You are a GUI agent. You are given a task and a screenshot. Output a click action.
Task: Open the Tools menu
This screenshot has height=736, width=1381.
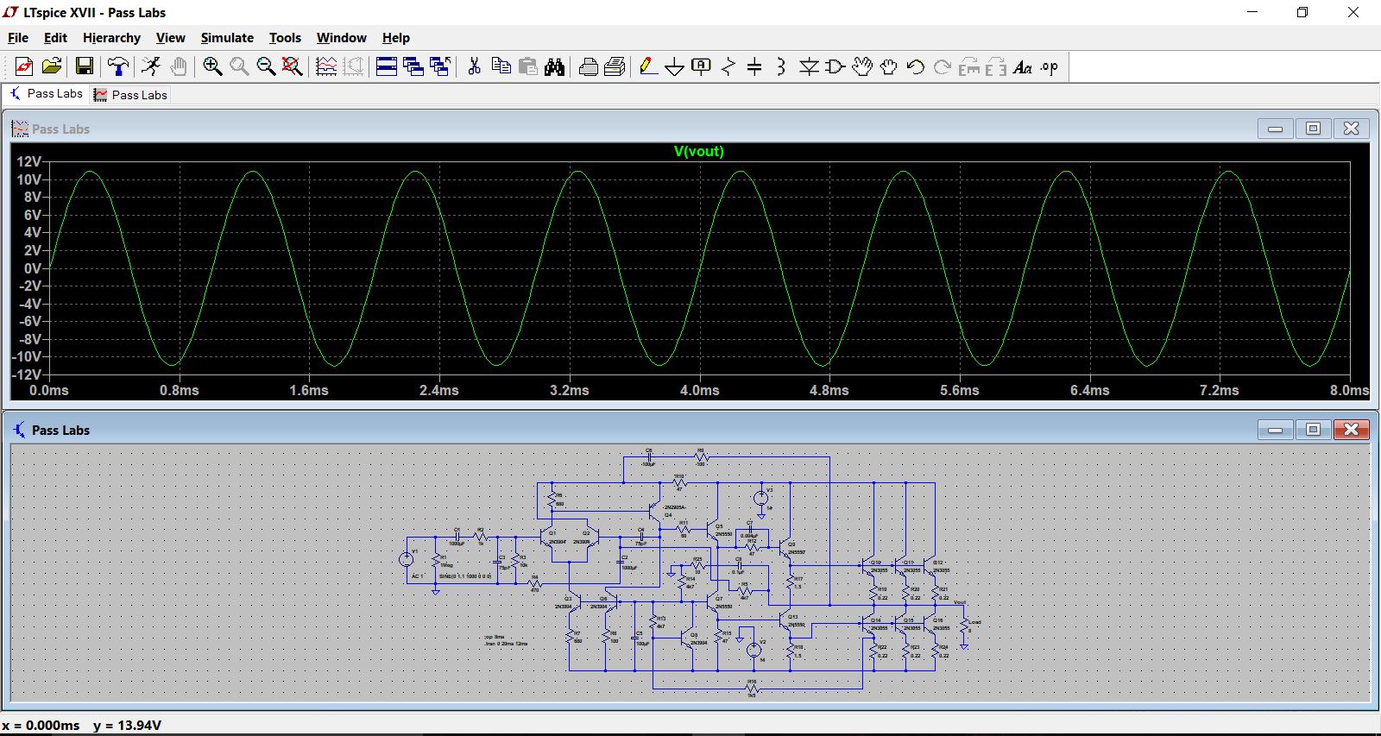pyautogui.click(x=285, y=38)
